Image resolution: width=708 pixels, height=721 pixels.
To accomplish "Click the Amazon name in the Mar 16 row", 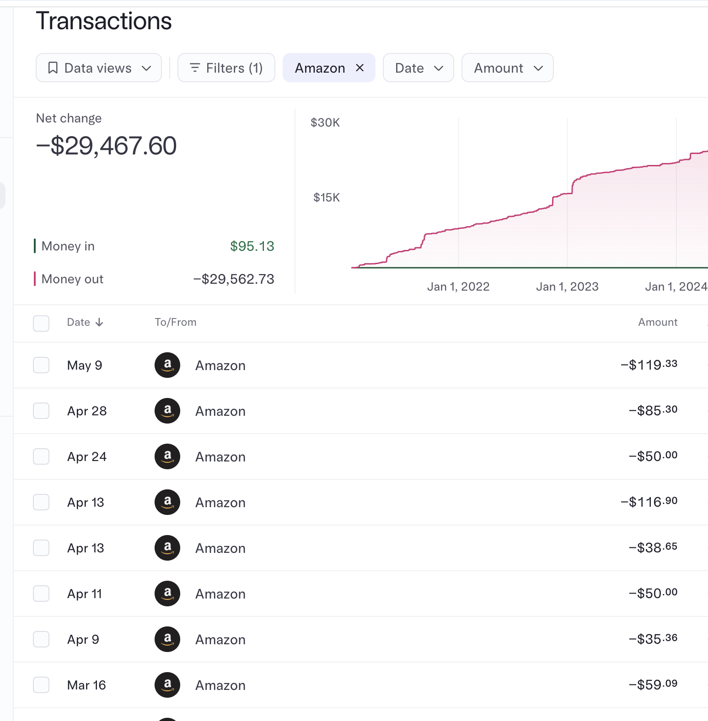I will pyautogui.click(x=220, y=685).
